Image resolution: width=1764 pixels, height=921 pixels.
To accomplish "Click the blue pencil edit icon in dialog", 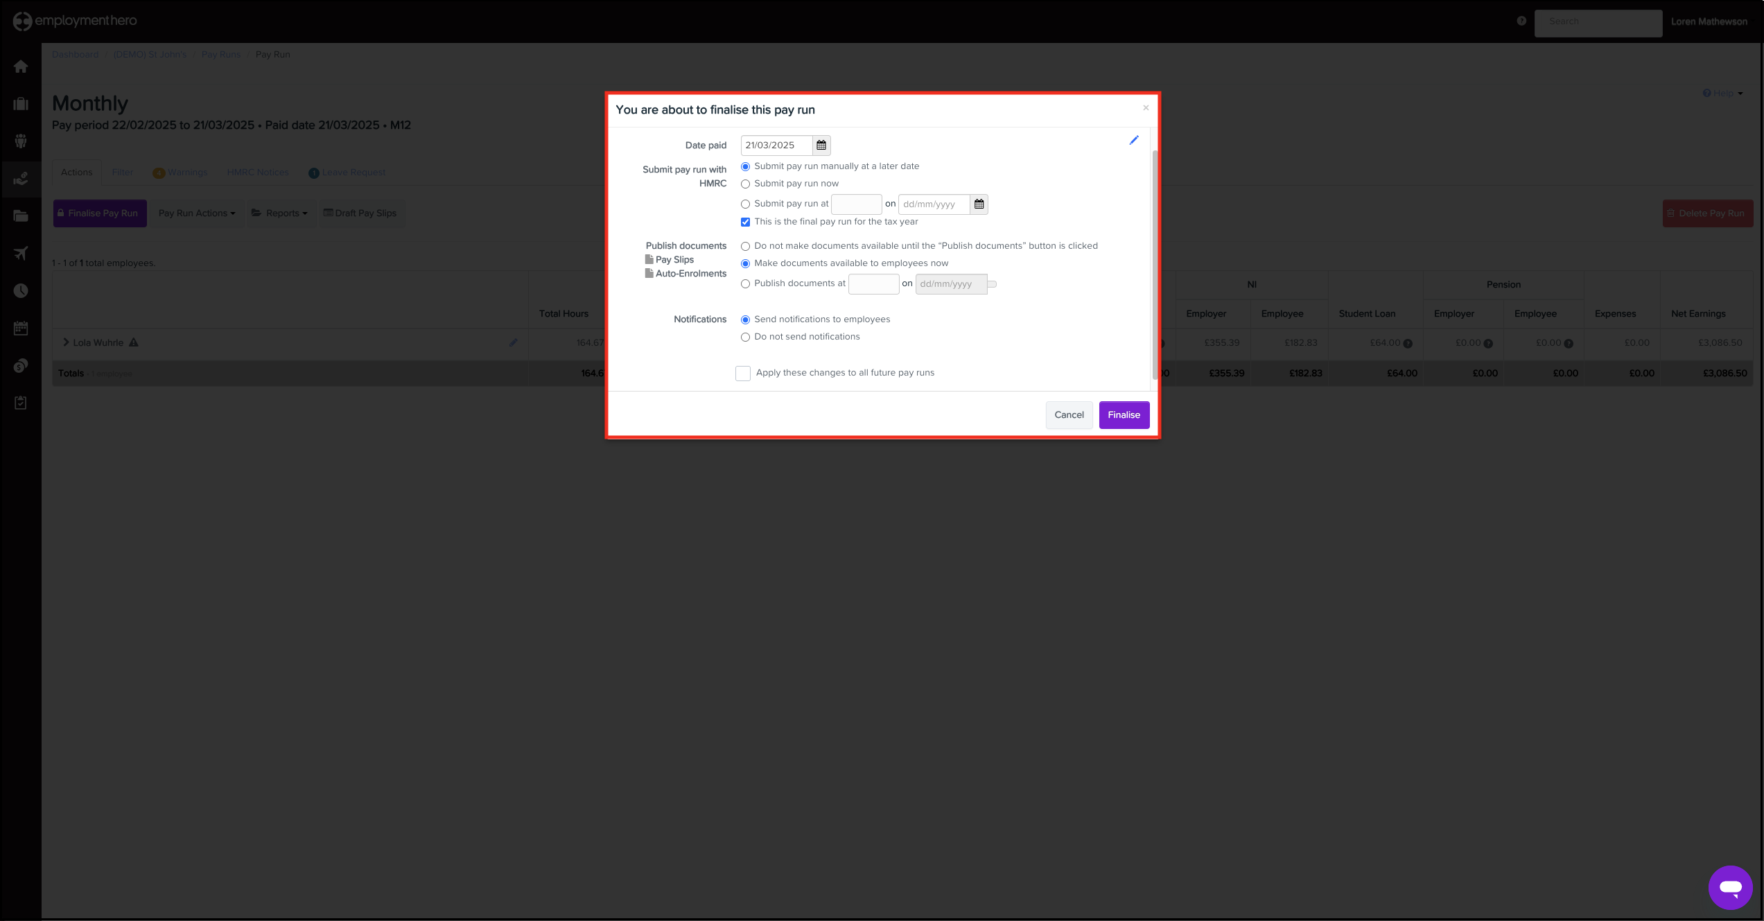I will pyautogui.click(x=1134, y=140).
